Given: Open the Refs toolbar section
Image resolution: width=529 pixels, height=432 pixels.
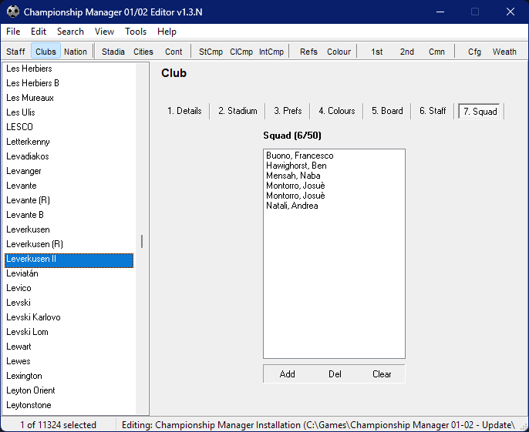Looking at the screenshot, I should click(x=308, y=52).
